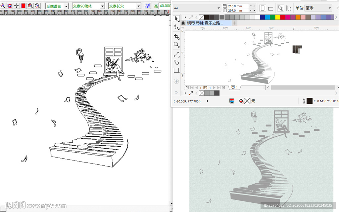Click the page height field 297.0 mm
Viewport: 339px width, 212px height.
238,10
